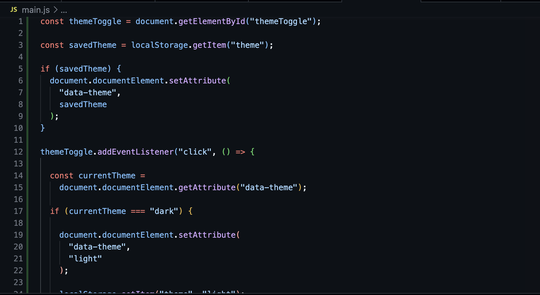Viewport: 540px width, 295px height.
Task: Select line number 5 in gutter
Action: pos(20,69)
